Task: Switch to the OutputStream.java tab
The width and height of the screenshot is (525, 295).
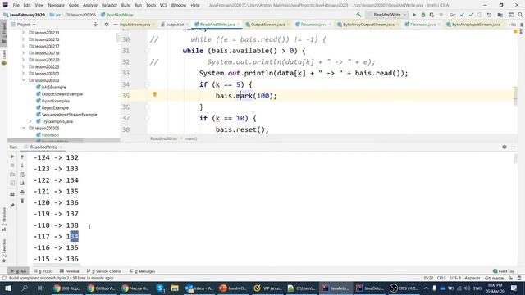Action: (267, 25)
